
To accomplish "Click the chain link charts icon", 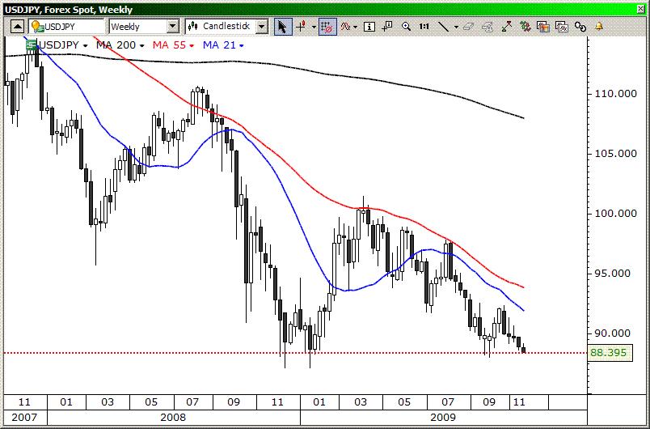I will pos(580,27).
